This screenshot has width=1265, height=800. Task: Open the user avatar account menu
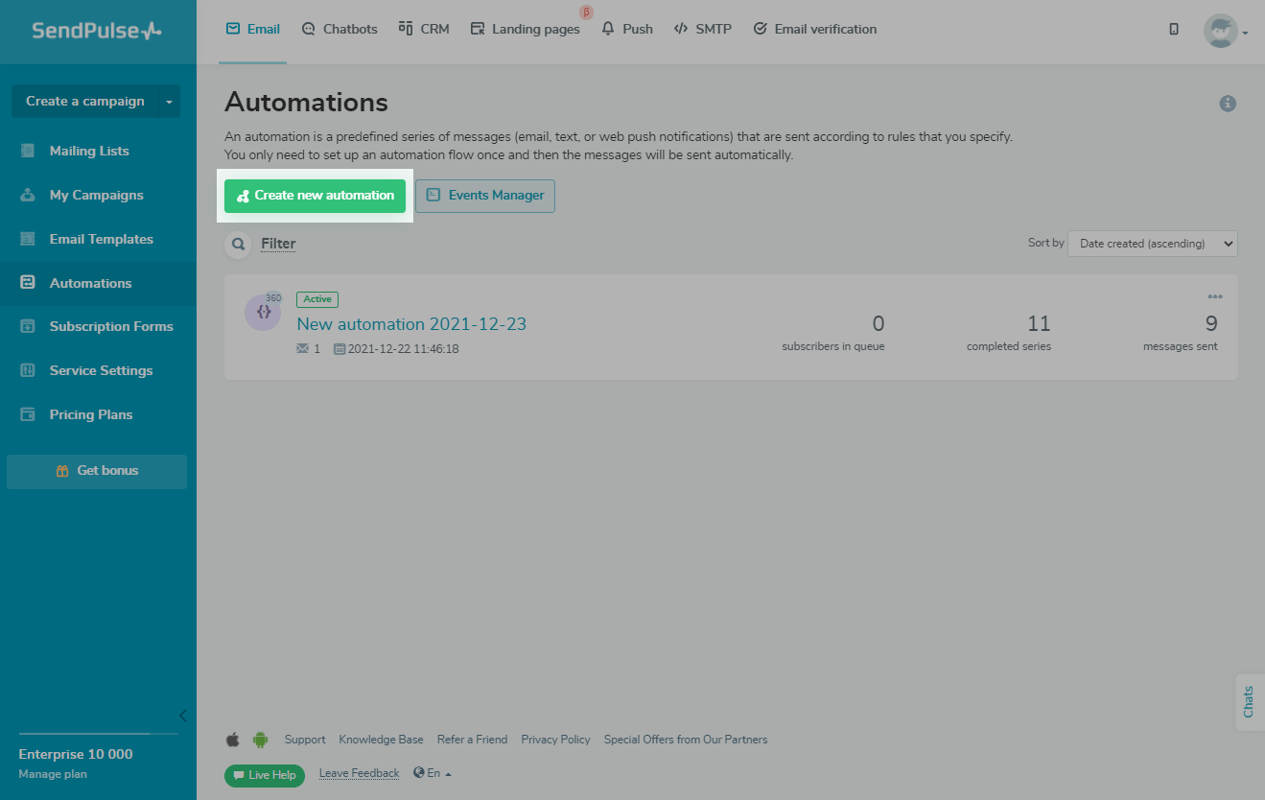coord(1225,31)
